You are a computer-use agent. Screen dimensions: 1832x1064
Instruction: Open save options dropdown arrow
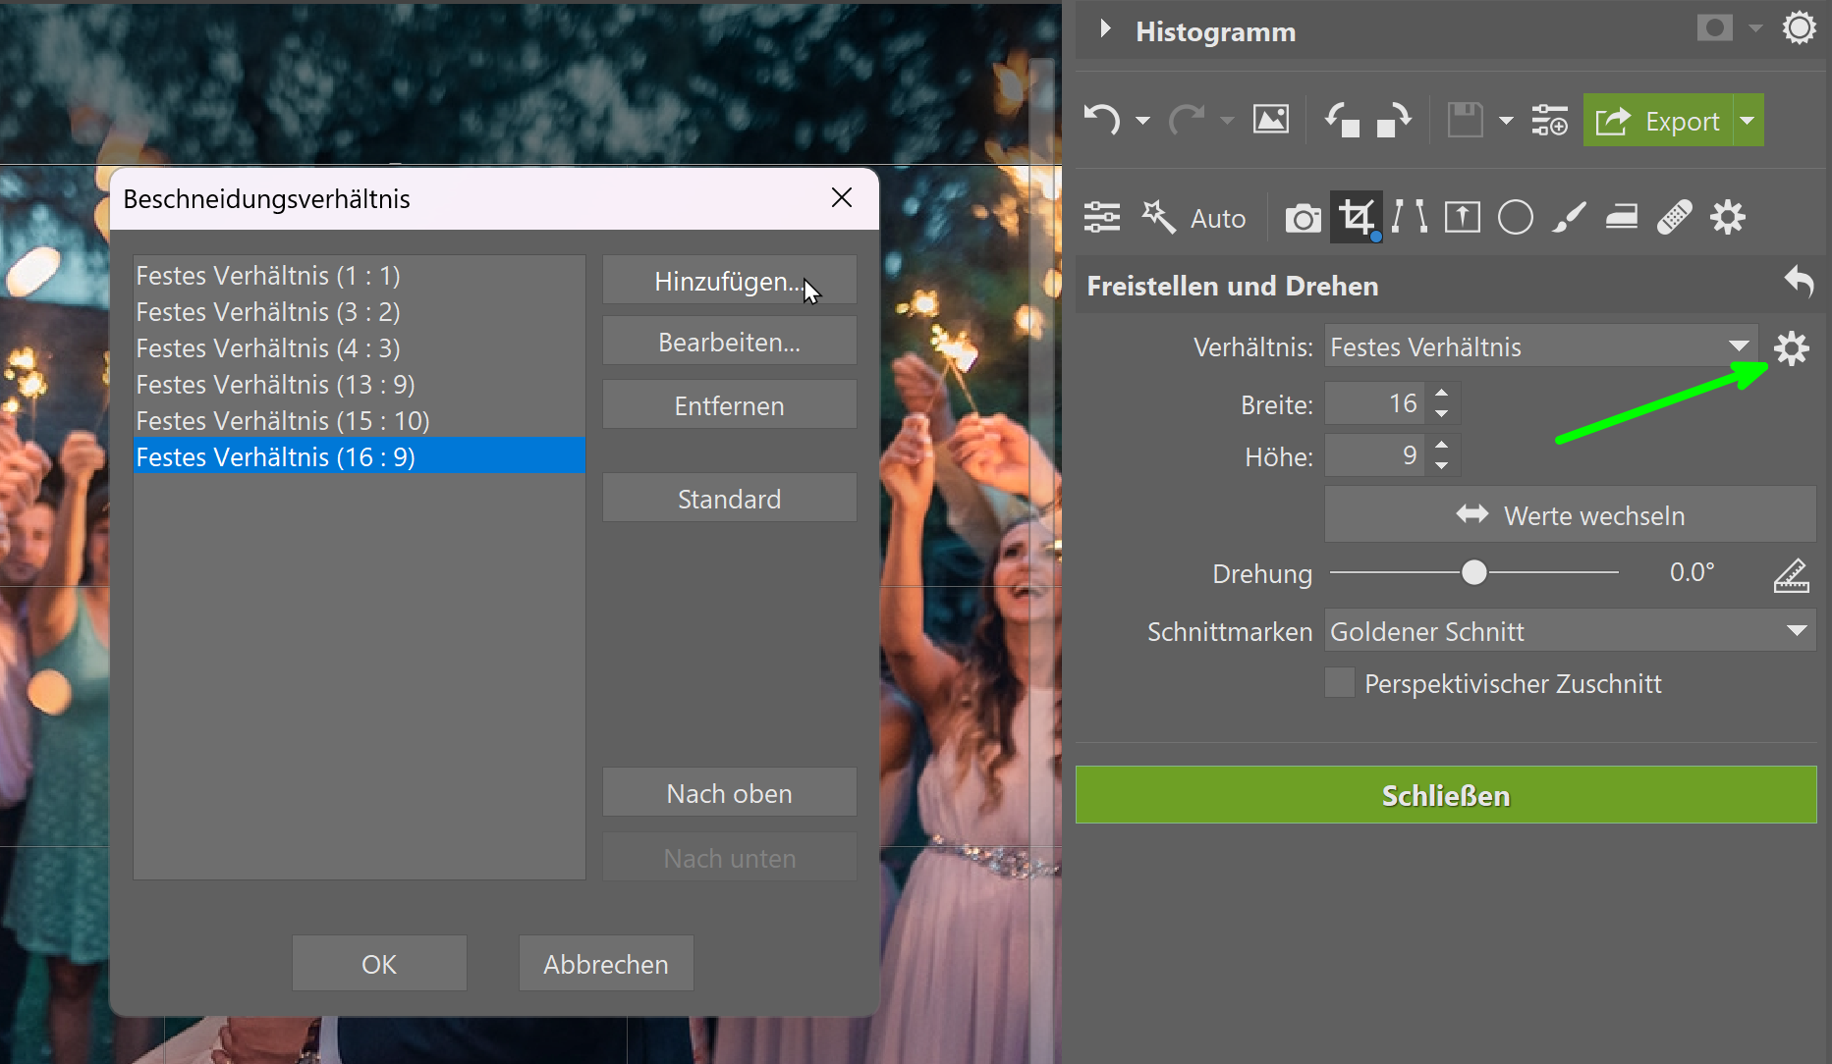click(1506, 122)
